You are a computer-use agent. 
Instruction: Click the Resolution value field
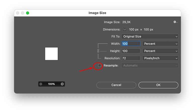click(x=131, y=58)
